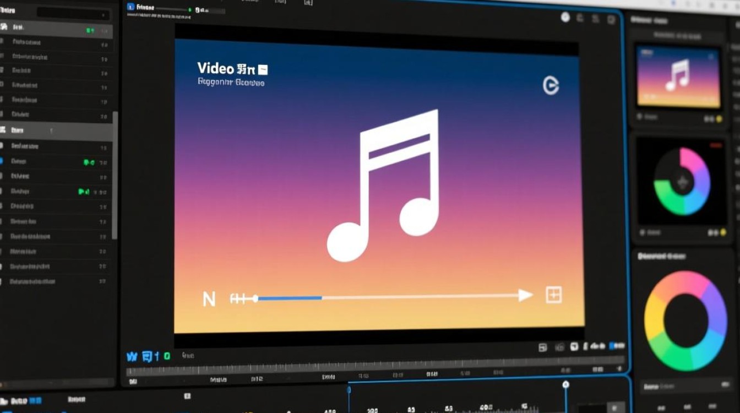The height and width of the screenshot is (413, 740).
Task: Expand the second highlighted row in left list
Action: tap(55, 131)
